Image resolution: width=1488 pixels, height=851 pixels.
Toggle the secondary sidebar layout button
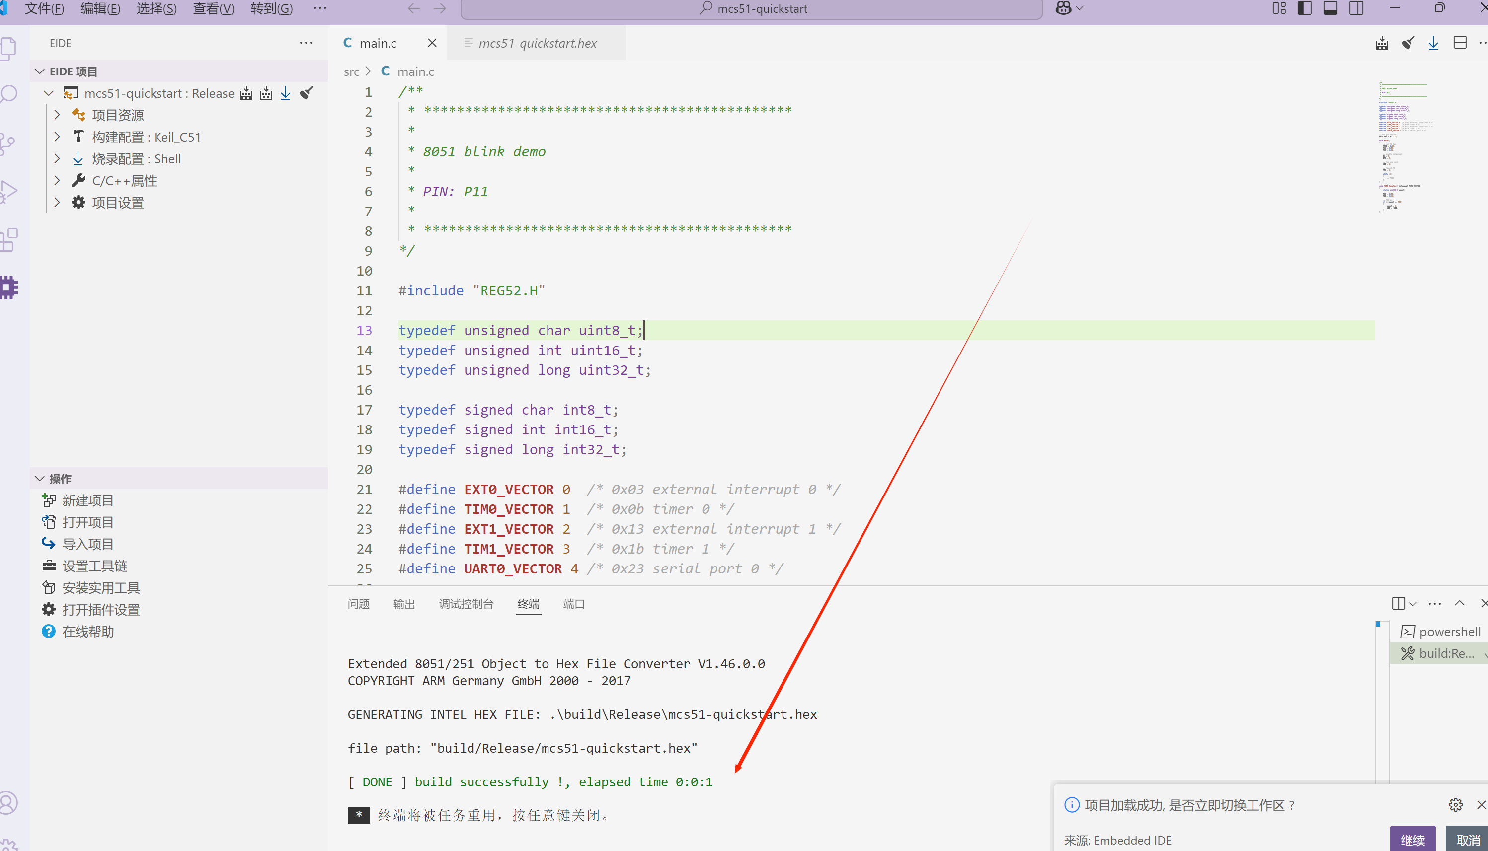coord(1356,8)
